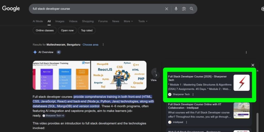Click Malleshwaram, Bengaluru location text

63,45
